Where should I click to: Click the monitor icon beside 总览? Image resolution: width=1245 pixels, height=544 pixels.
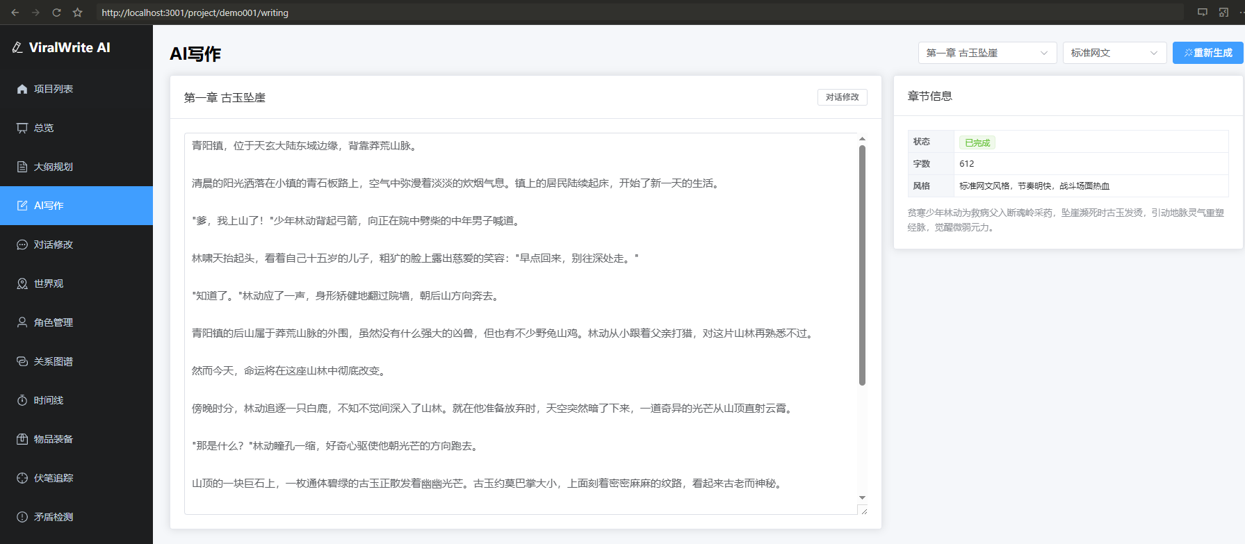22,128
